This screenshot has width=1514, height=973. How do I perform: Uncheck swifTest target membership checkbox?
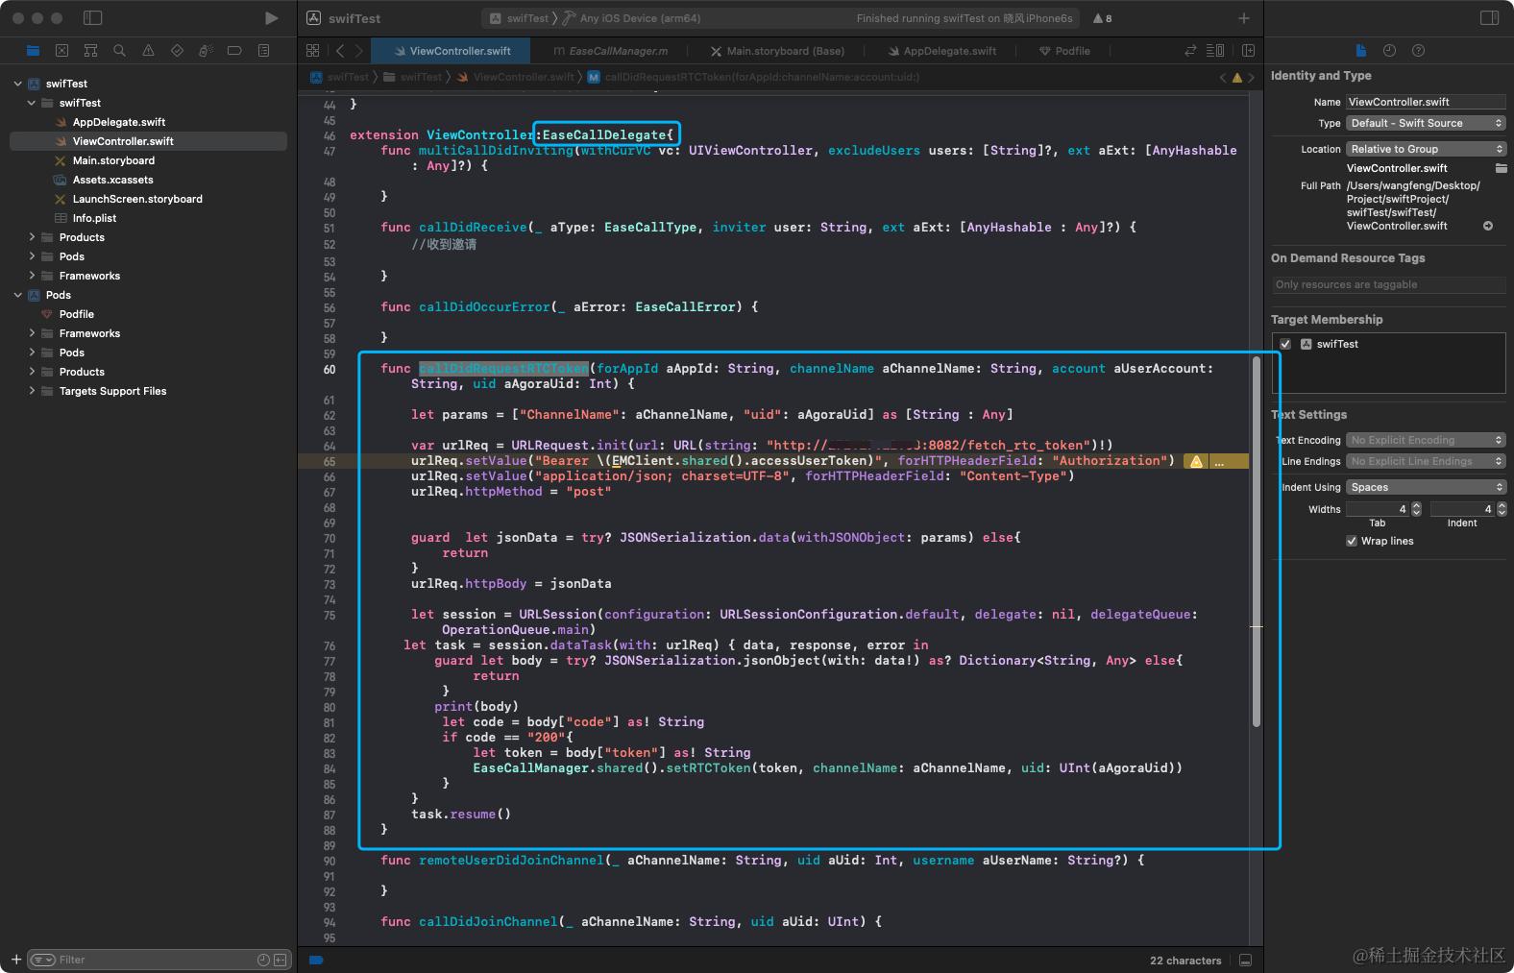click(x=1285, y=344)
